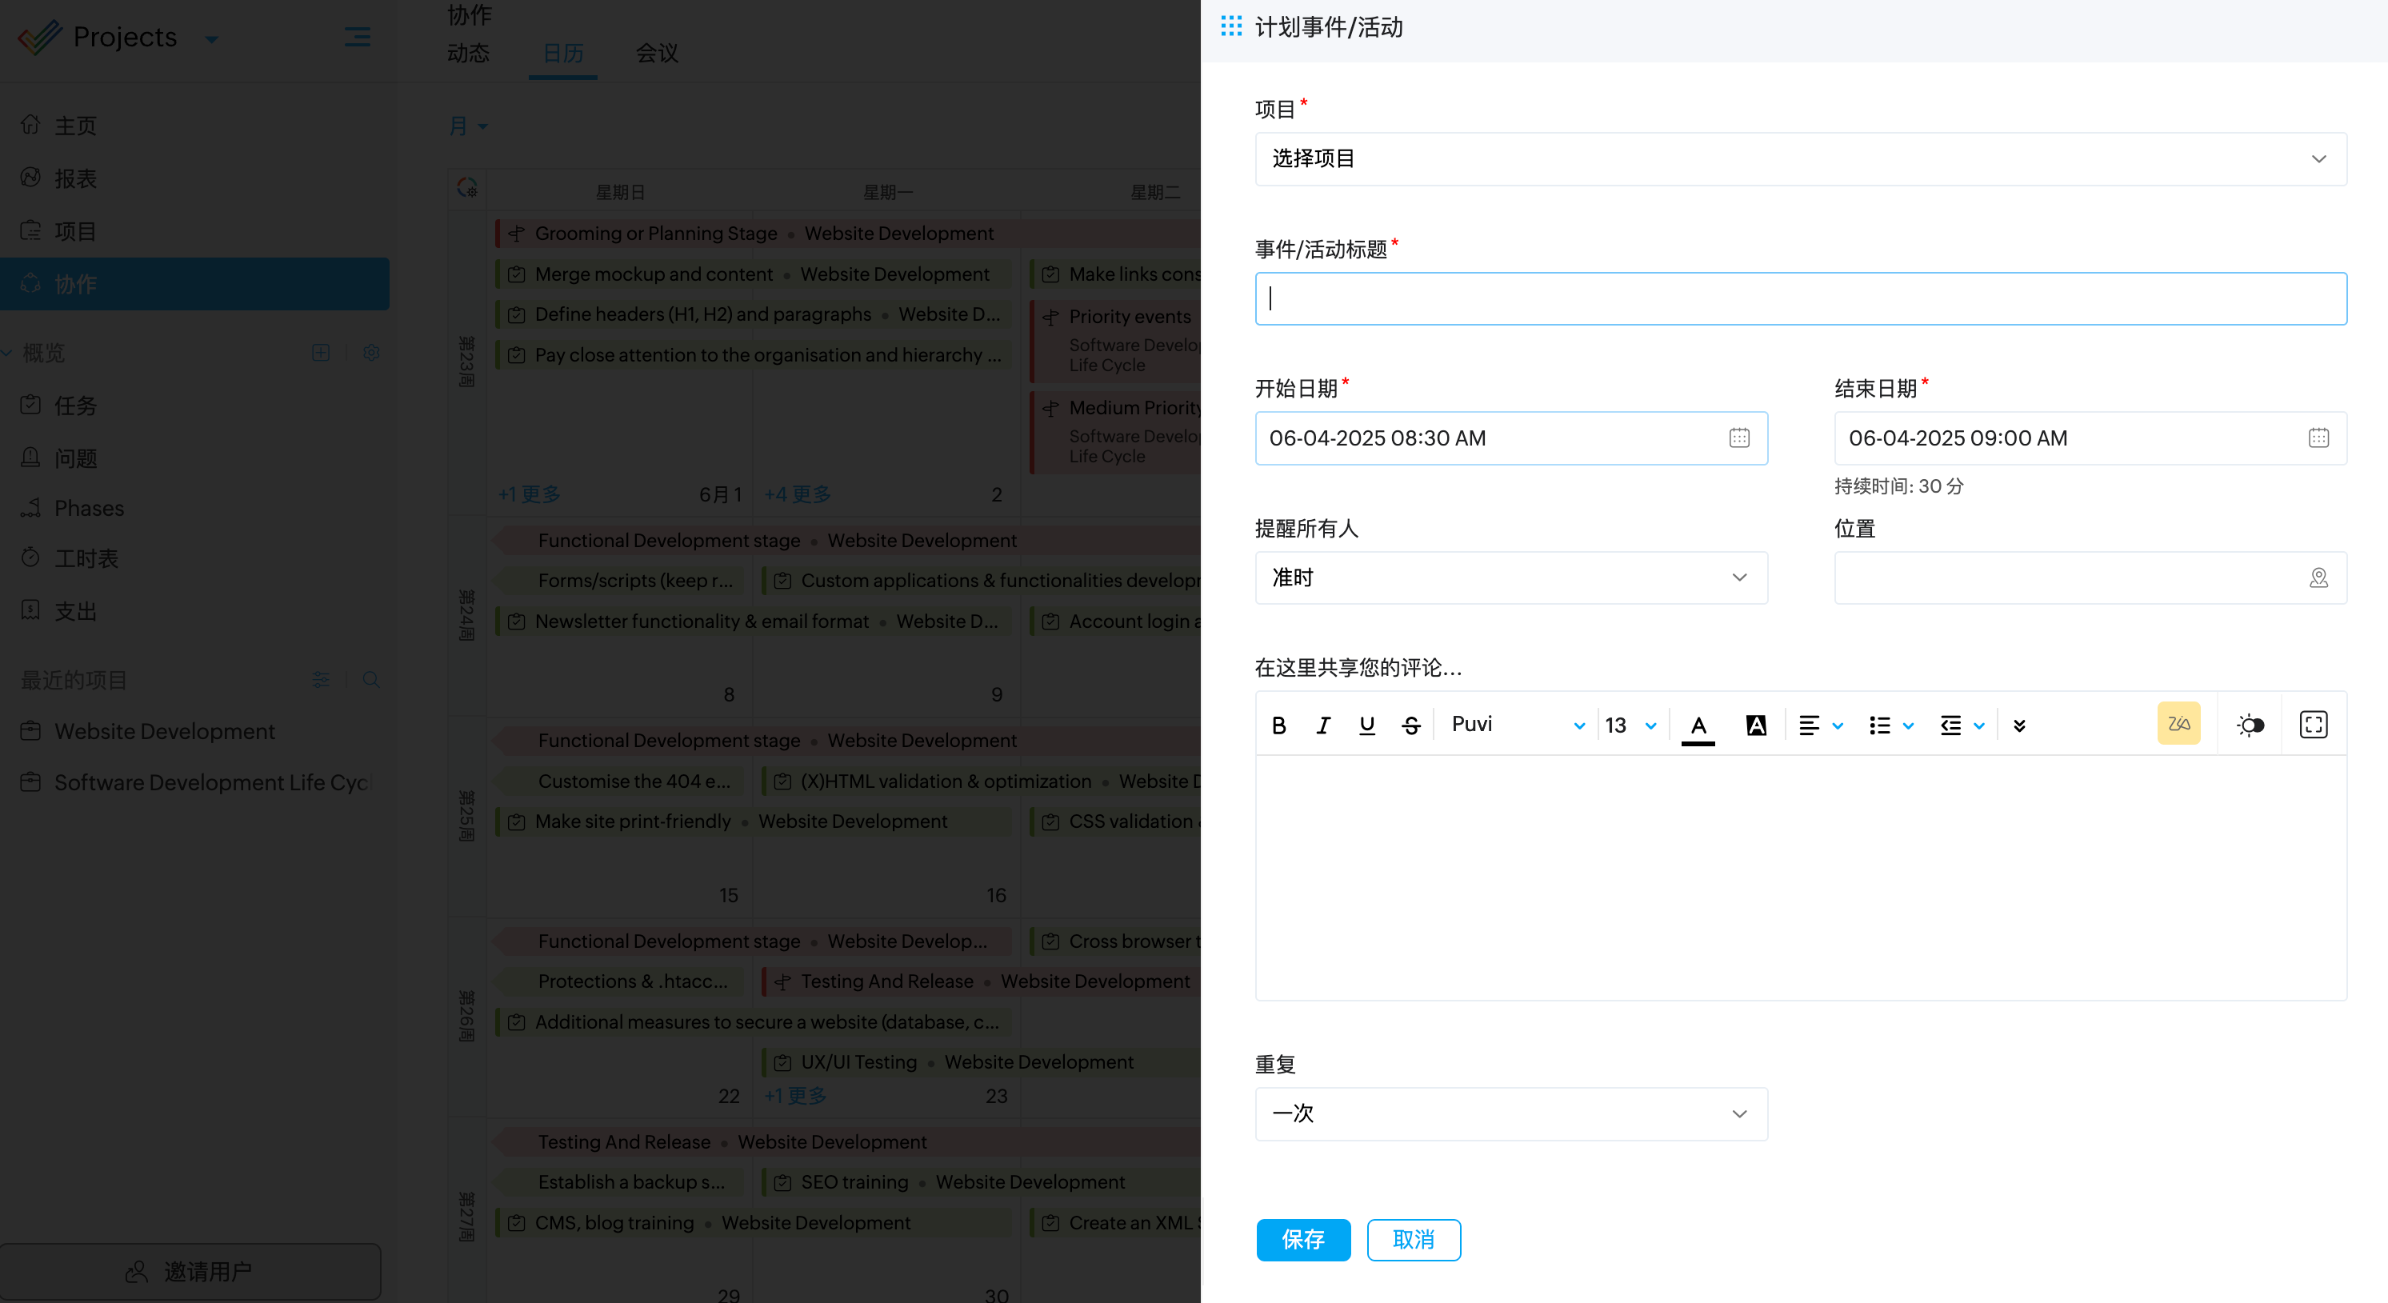Viewport: 2388px width, 1303px height.
Task: Click the 保存 button
Action: tap(1302, 1239)
